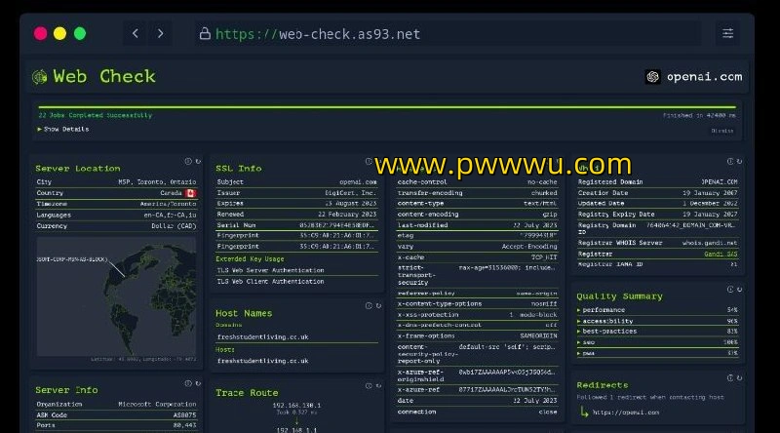Viewport: 780px width, 433px height.
Task: Select freshstudentliving.co.uk under Hosts
Action: click(262, 361)
